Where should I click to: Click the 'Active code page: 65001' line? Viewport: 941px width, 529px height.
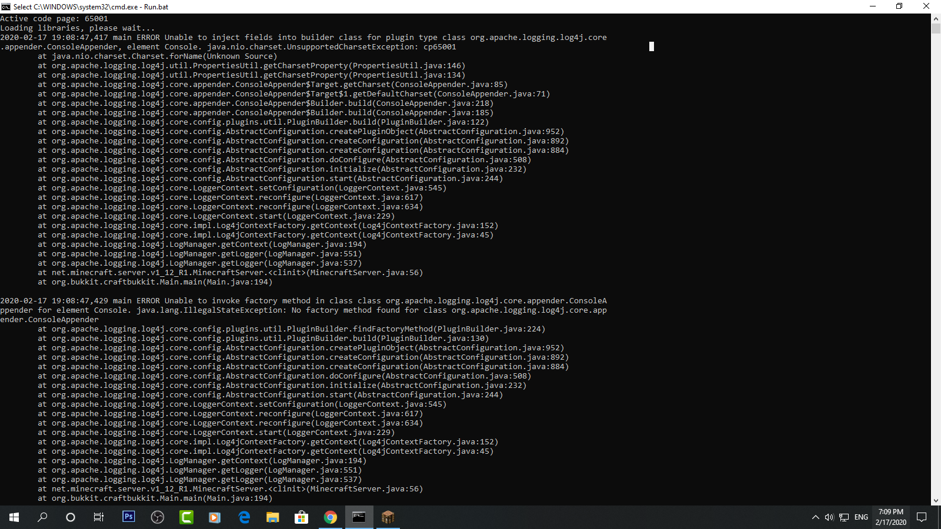[54, 19]
